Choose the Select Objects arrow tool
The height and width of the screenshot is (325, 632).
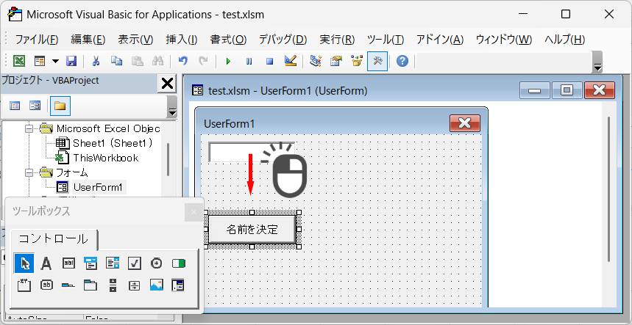24,263
